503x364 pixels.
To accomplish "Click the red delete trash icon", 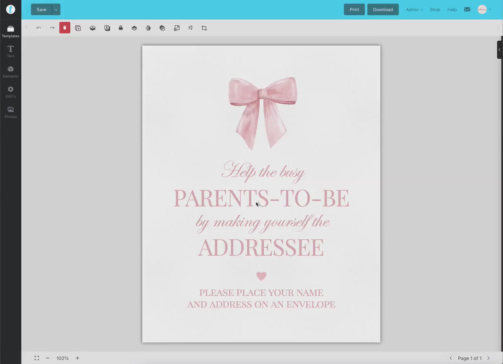I will [65, 28].
